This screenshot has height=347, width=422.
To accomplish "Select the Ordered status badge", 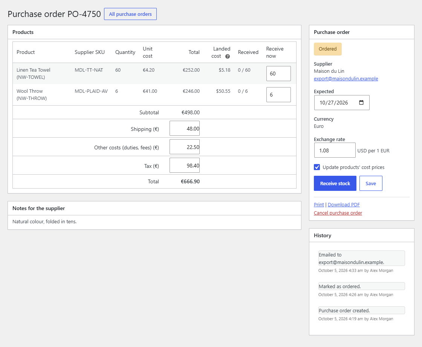I will tap(327, 49).
